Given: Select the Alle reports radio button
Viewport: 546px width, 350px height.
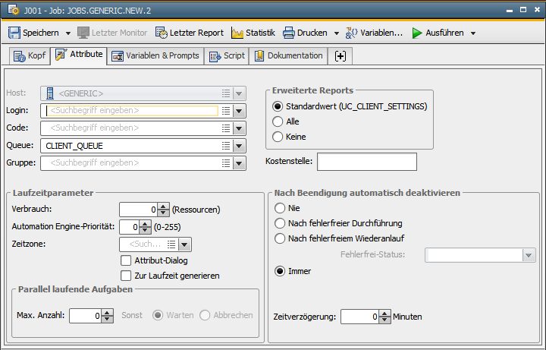Looking at the screenshot, I should (278, 121).
